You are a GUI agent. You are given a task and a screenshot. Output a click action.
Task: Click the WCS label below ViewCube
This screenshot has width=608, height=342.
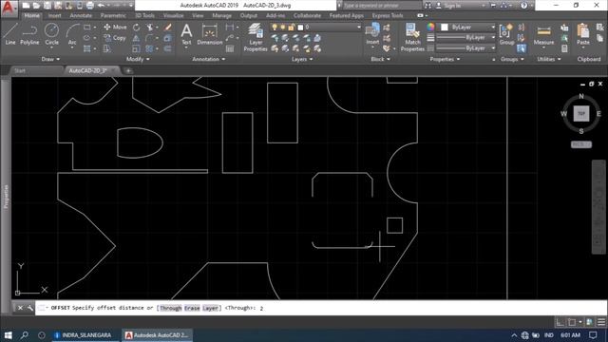(x=580, y=144)
